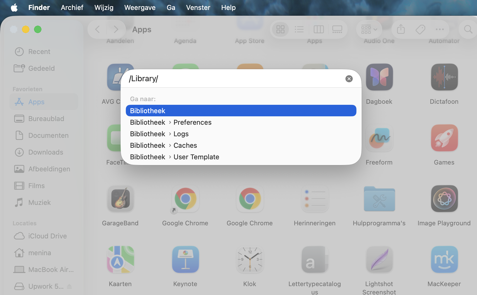Open Herinneringen
477x295 pixels.
point(315,199)
